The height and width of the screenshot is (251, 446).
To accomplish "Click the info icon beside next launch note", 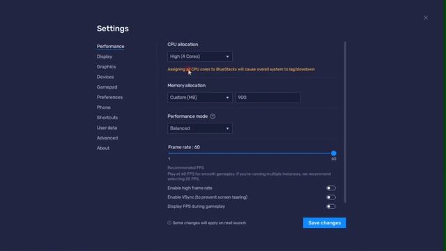I will [169, 223].
